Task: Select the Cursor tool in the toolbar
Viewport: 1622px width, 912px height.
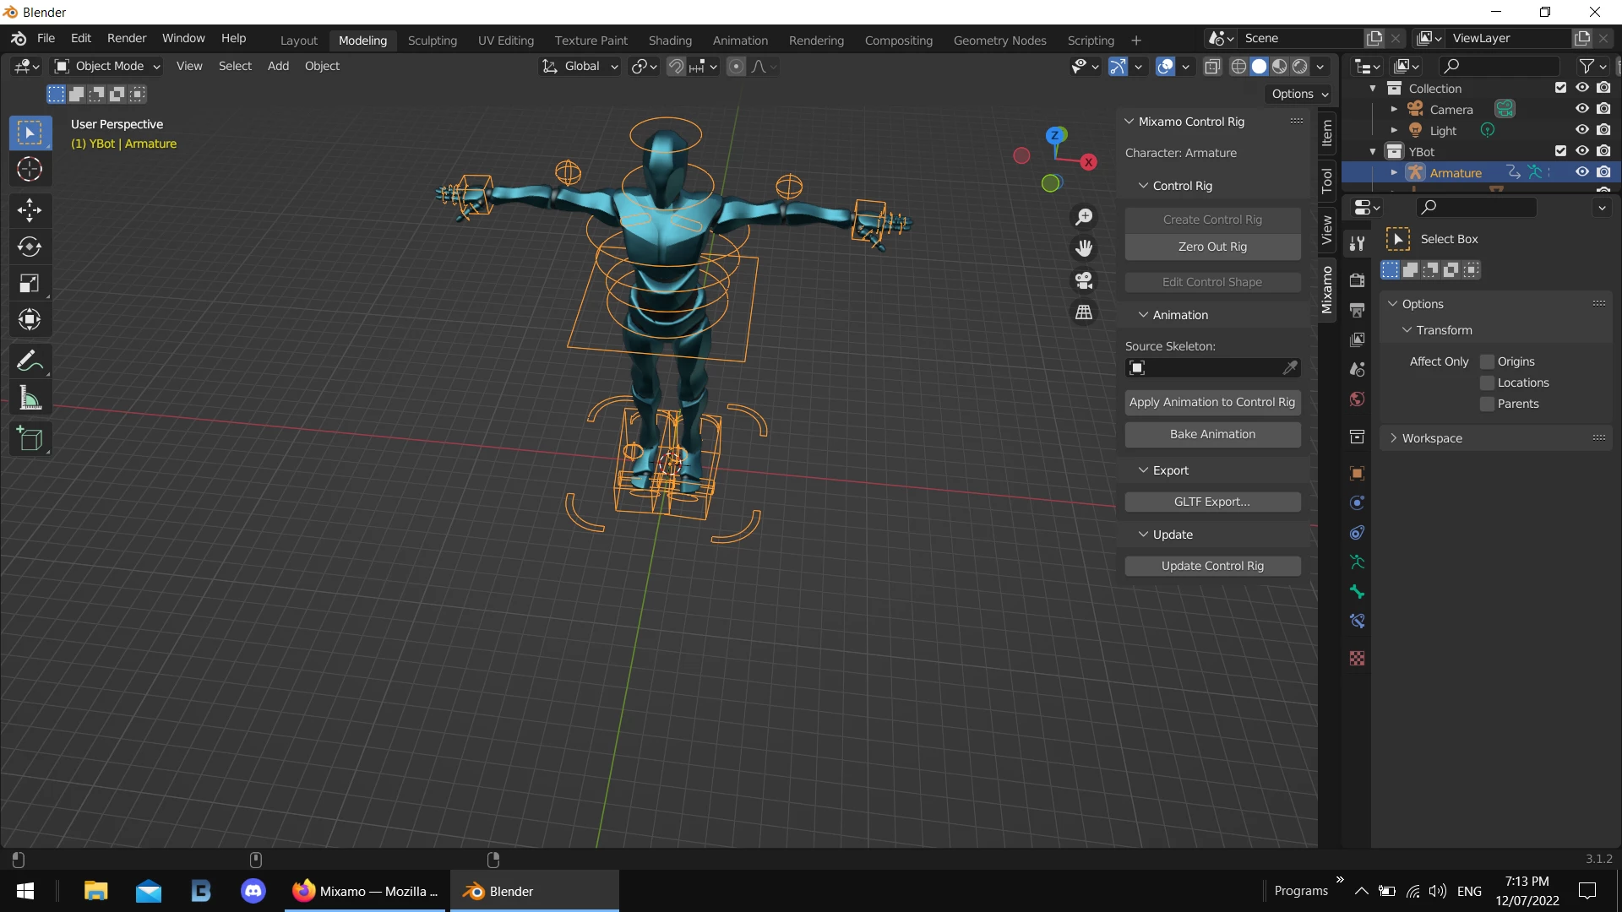Action: [30, 170]
